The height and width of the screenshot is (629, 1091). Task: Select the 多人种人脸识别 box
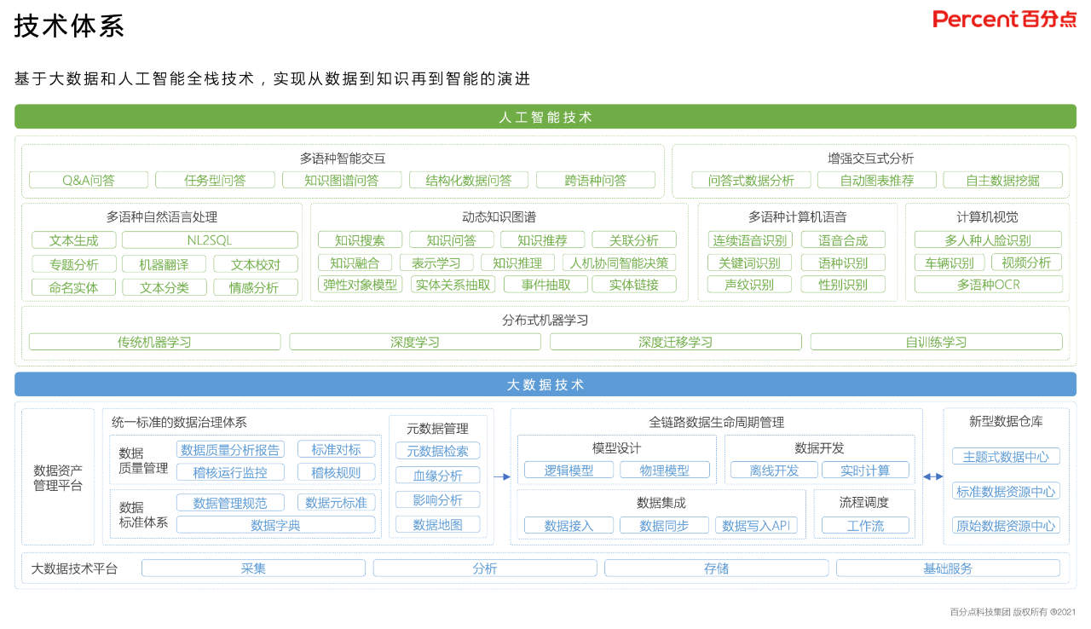click(x=988, y=240)
